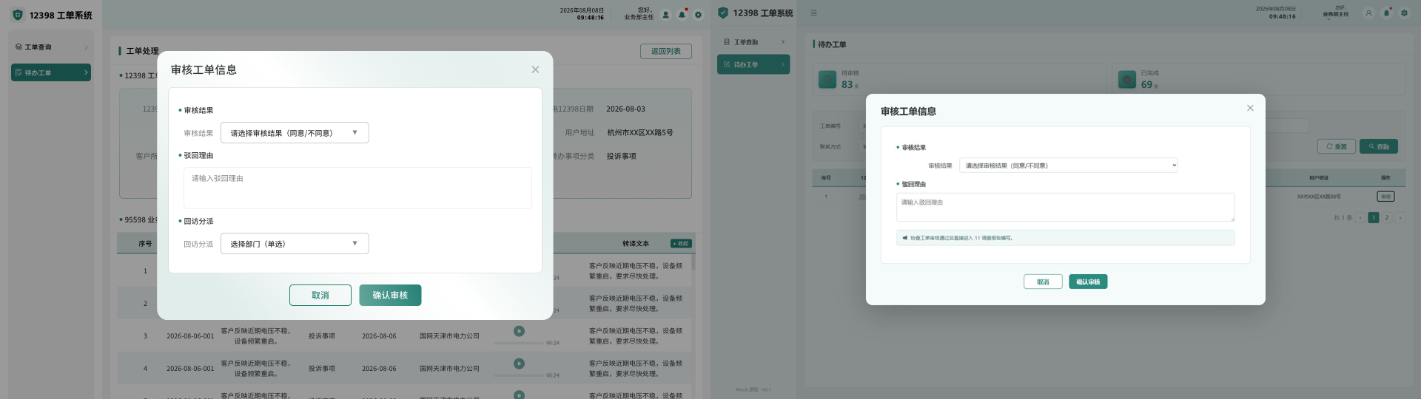This screenshot has width=1421, height=399.
Task: Click 收起 tag beside 转译文本 header
Action: [680, 243]
